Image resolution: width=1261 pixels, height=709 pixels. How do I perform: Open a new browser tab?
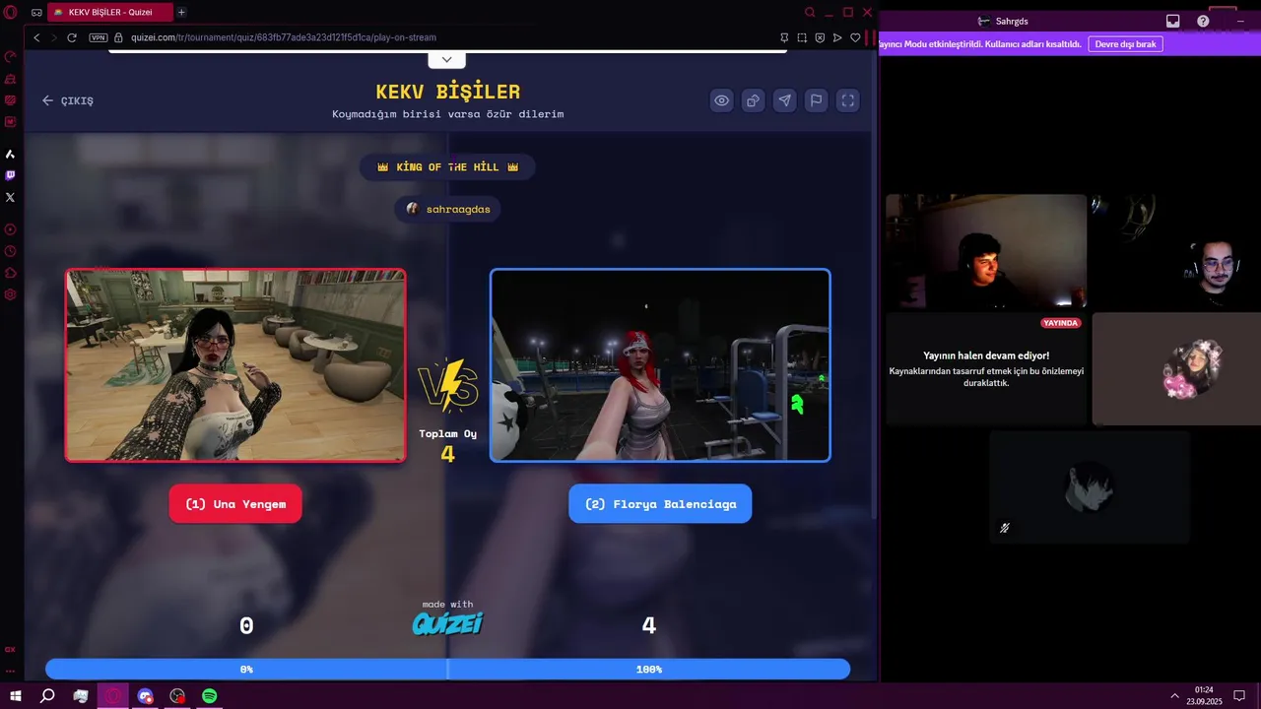[181, 12]
